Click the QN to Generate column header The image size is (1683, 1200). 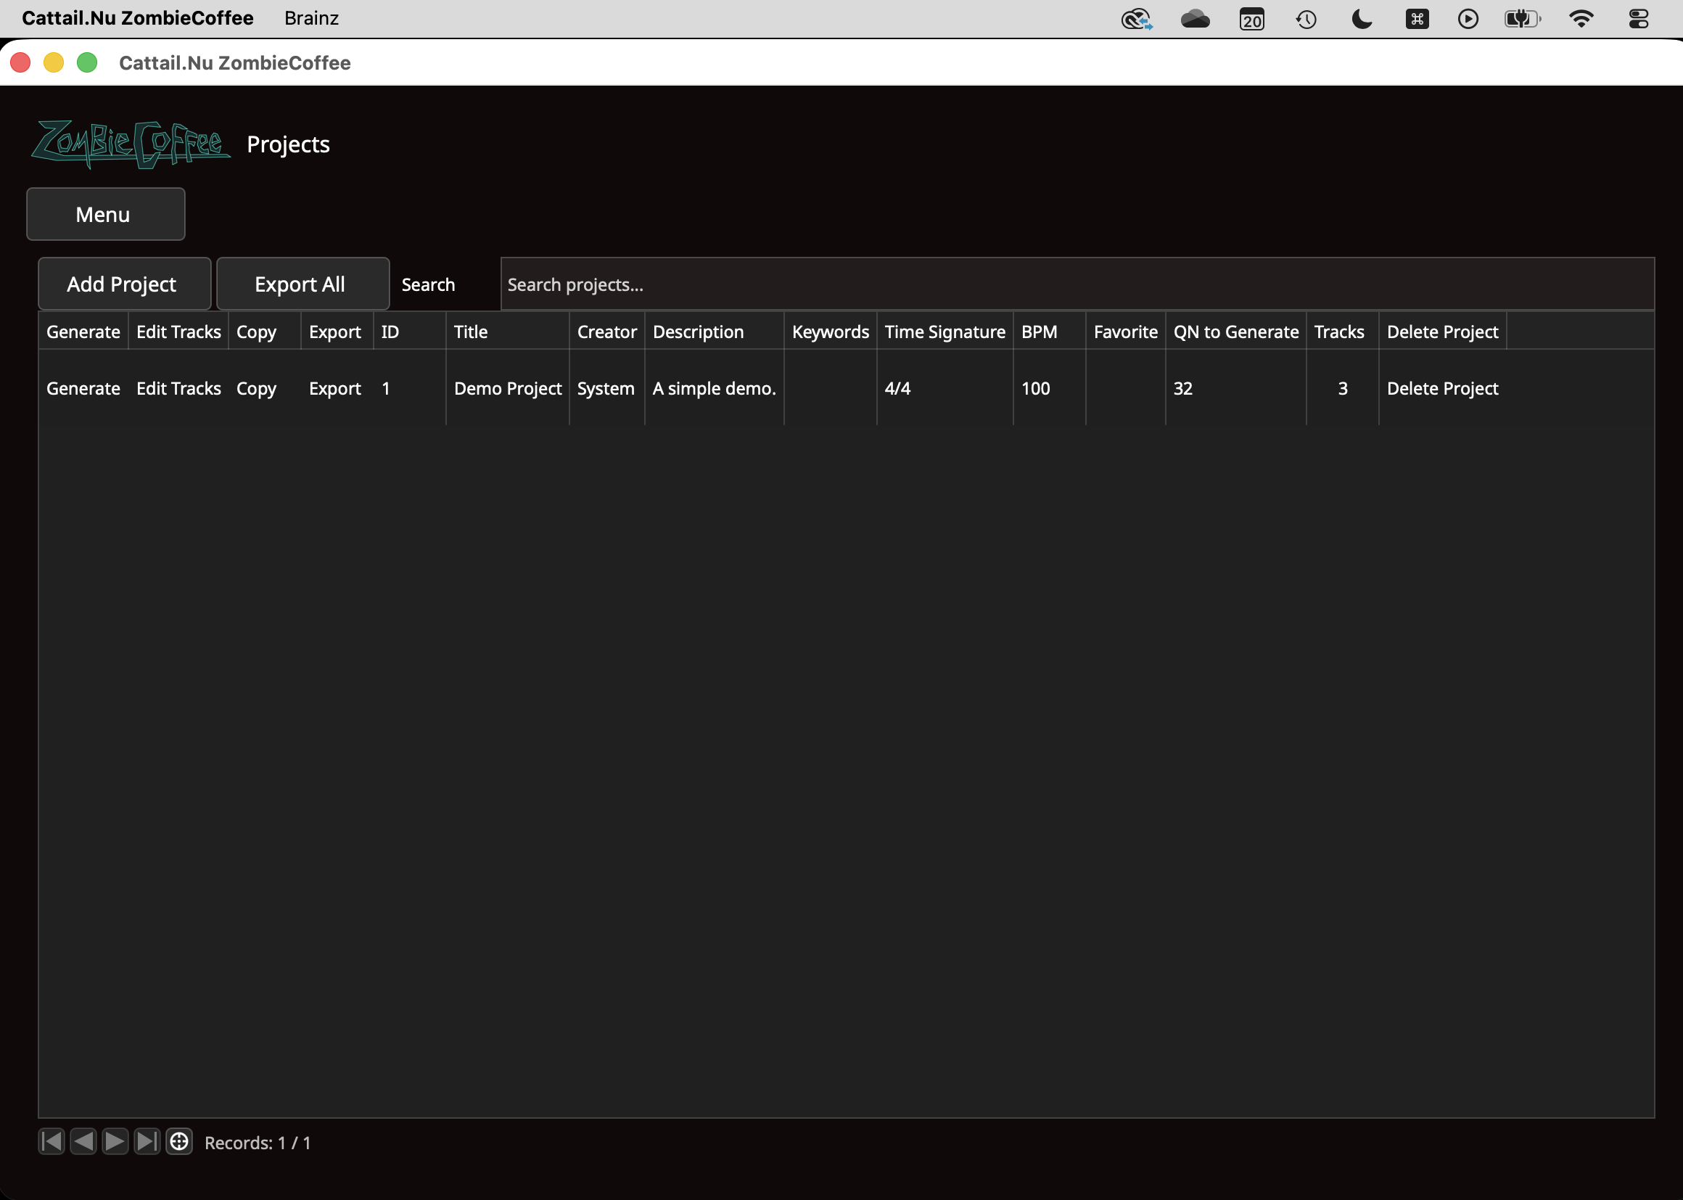pyautogui.click(x=1235, y=332)
